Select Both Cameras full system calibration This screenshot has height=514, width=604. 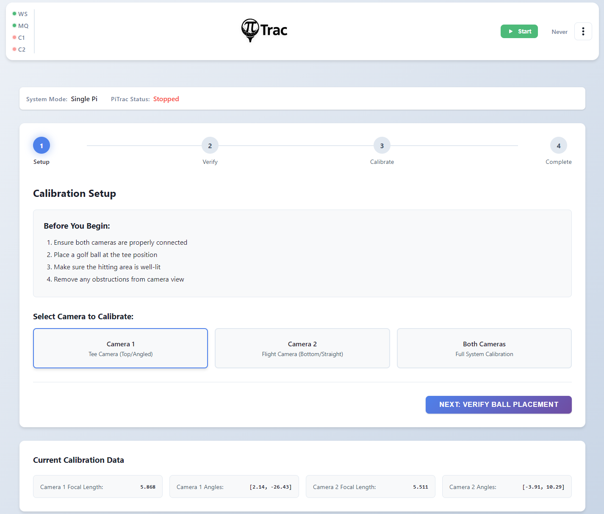484,348
